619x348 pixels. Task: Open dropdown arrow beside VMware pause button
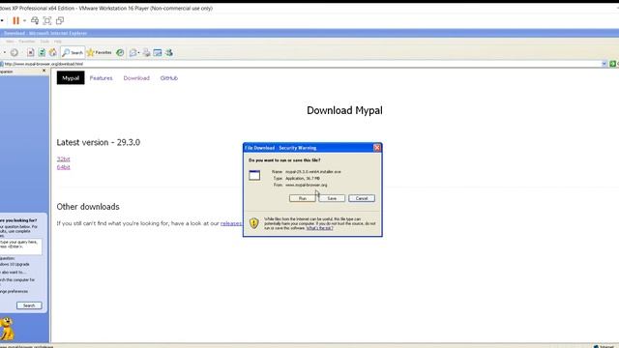pos(24,20)
